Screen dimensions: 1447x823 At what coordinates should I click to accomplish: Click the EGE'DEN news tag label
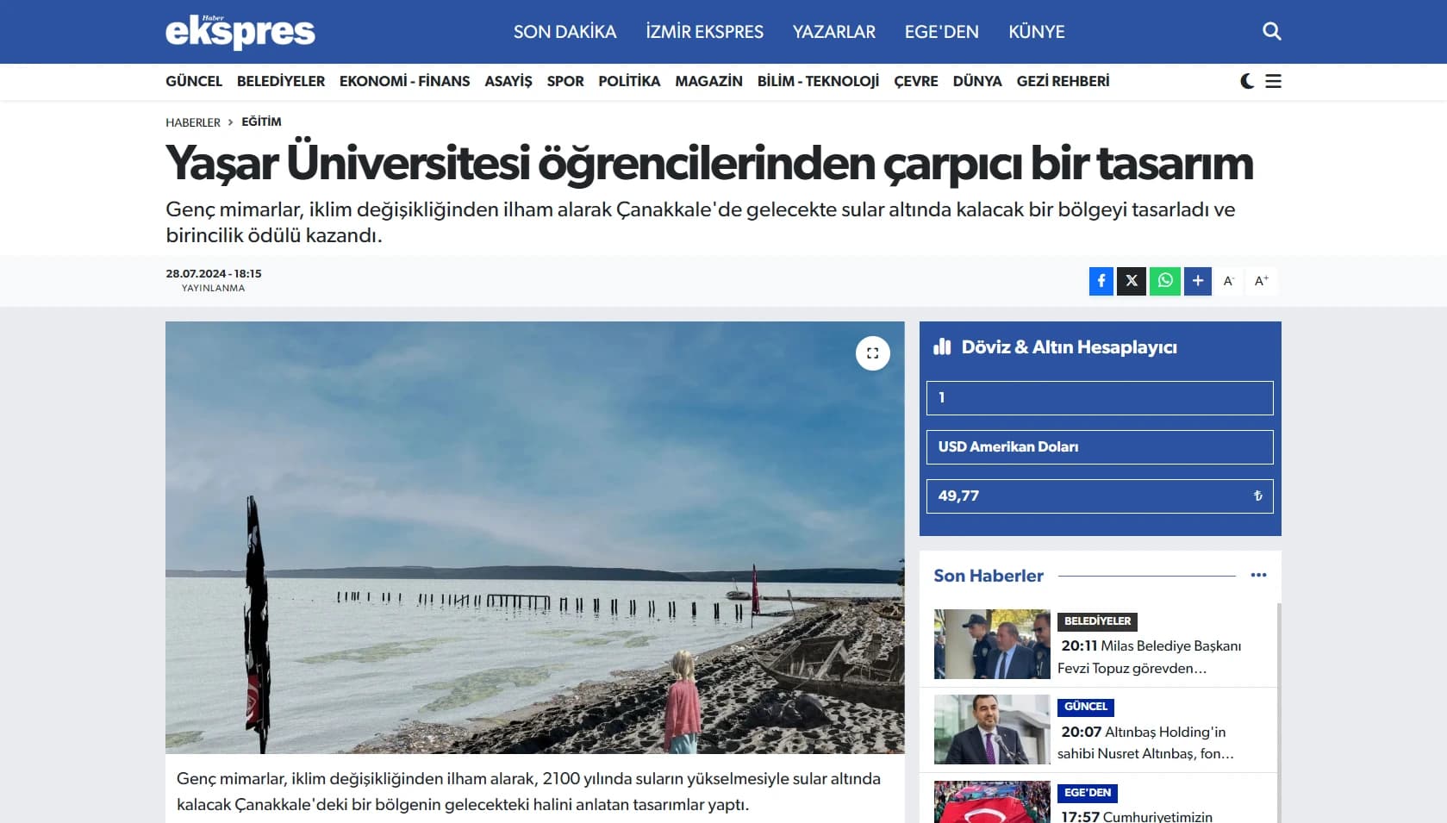coord(1088,793)
